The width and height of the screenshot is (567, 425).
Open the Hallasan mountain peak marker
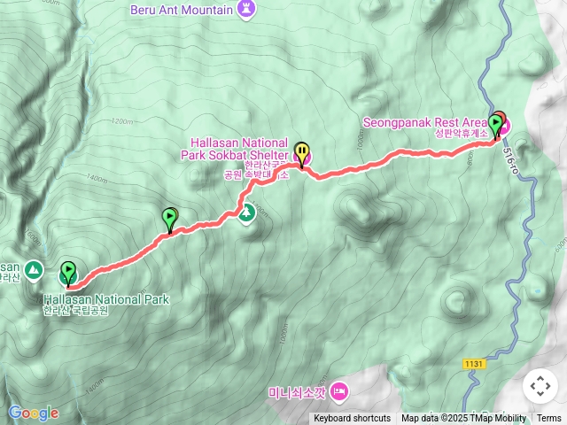pos(34,270)
